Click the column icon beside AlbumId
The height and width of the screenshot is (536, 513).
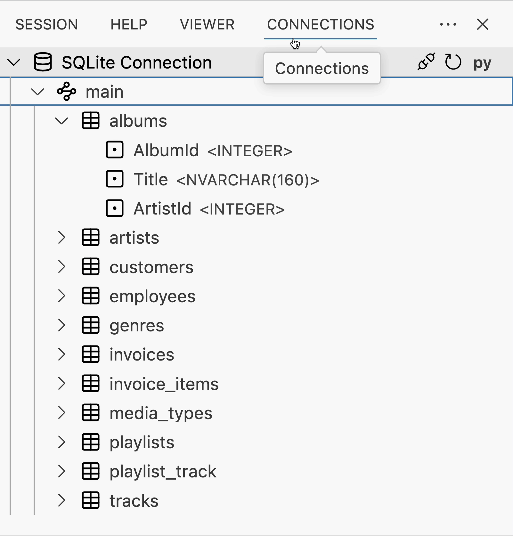[x=115, y=150]
